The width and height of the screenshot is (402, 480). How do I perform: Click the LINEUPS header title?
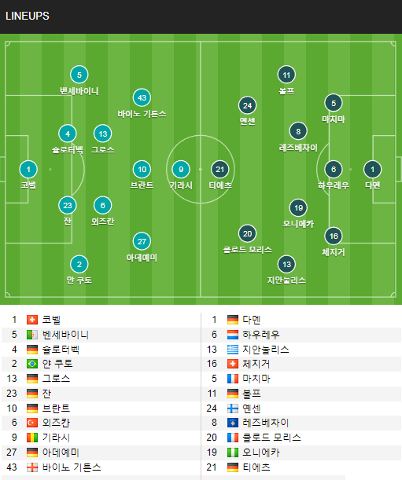coord(28,16)
